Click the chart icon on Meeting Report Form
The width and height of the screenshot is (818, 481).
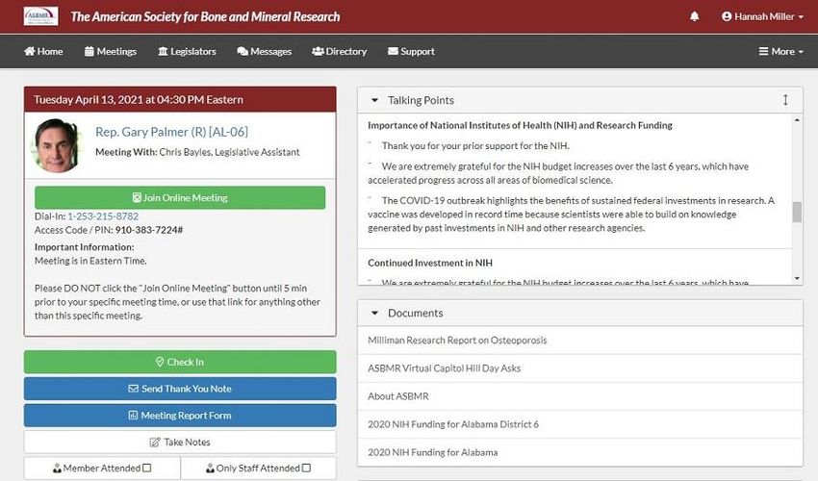(133, 416)
